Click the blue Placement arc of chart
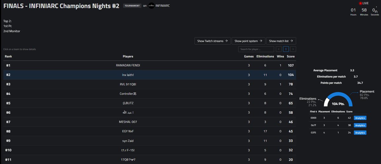This screenshot has width=381, height=164. coord(341,95)
